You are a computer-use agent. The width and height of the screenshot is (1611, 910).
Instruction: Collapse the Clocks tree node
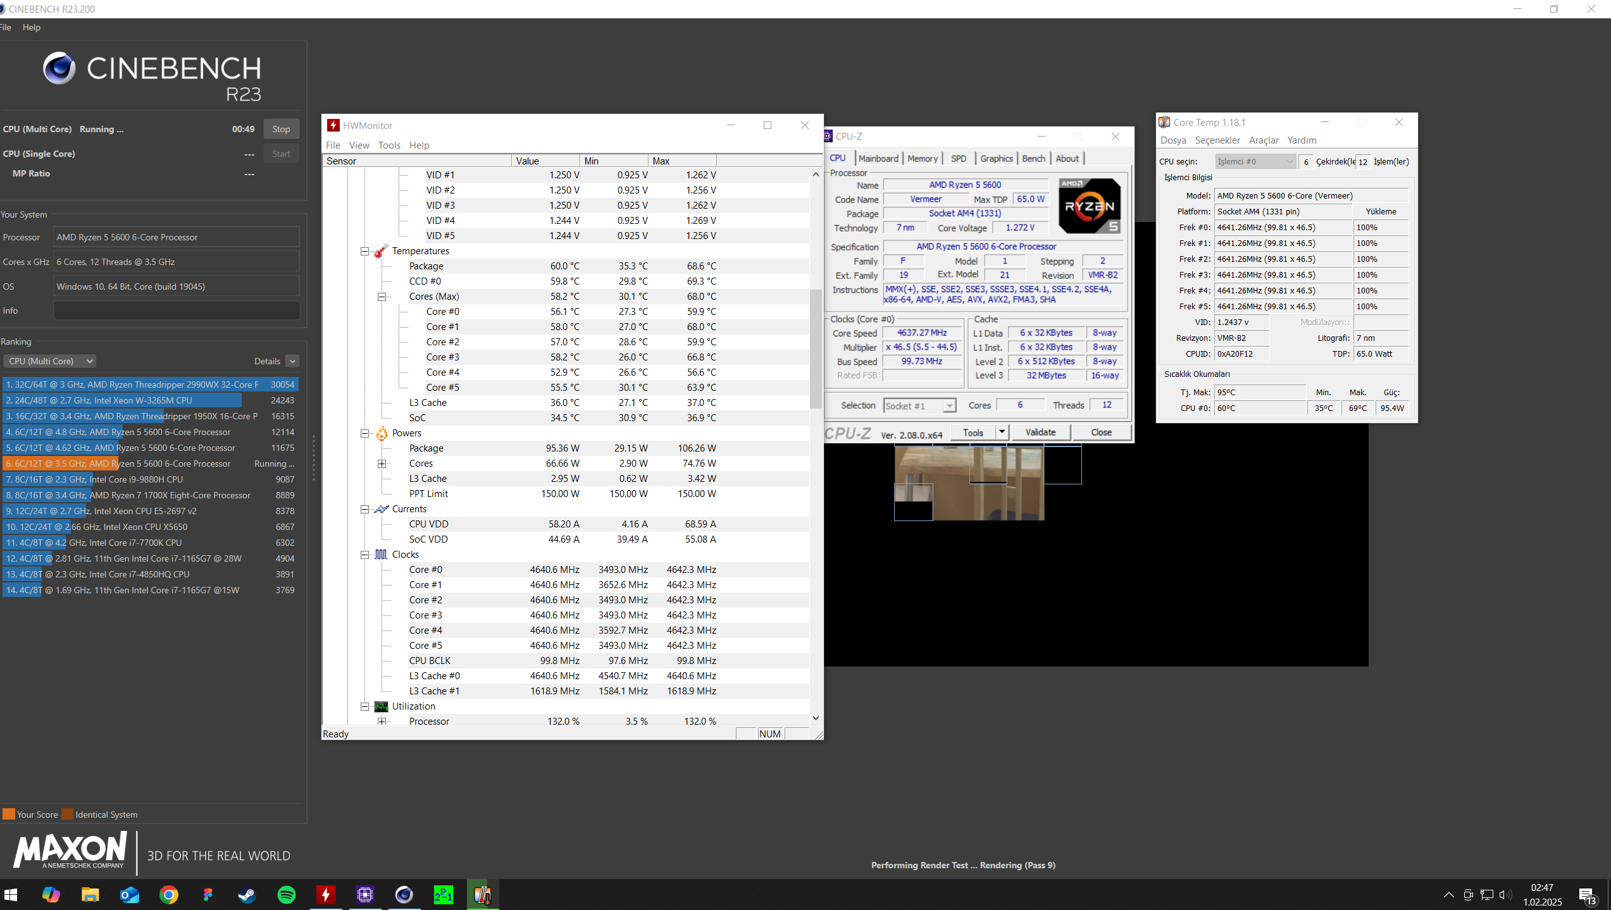[x=365, y=555]
